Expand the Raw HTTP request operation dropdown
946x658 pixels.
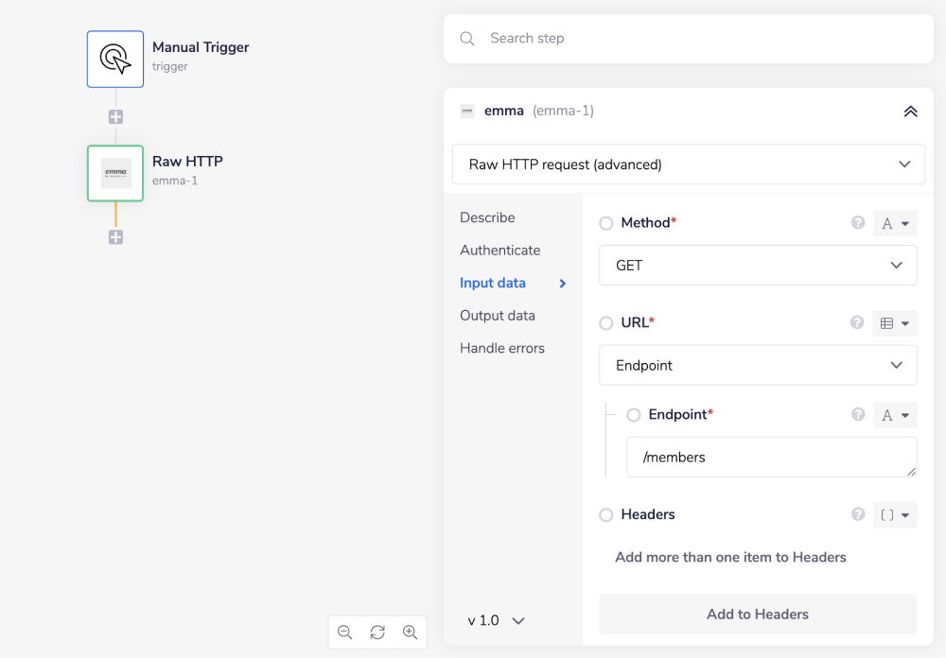click(689, 164)
